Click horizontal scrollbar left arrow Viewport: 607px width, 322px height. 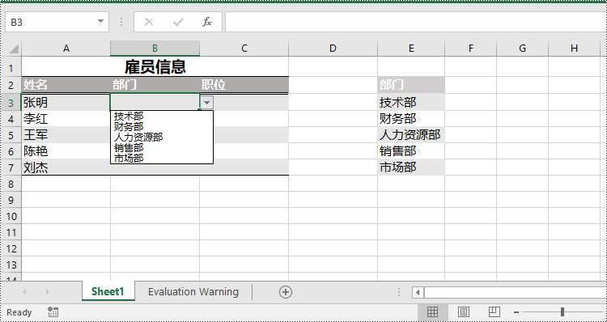click(x=418, y=293)
